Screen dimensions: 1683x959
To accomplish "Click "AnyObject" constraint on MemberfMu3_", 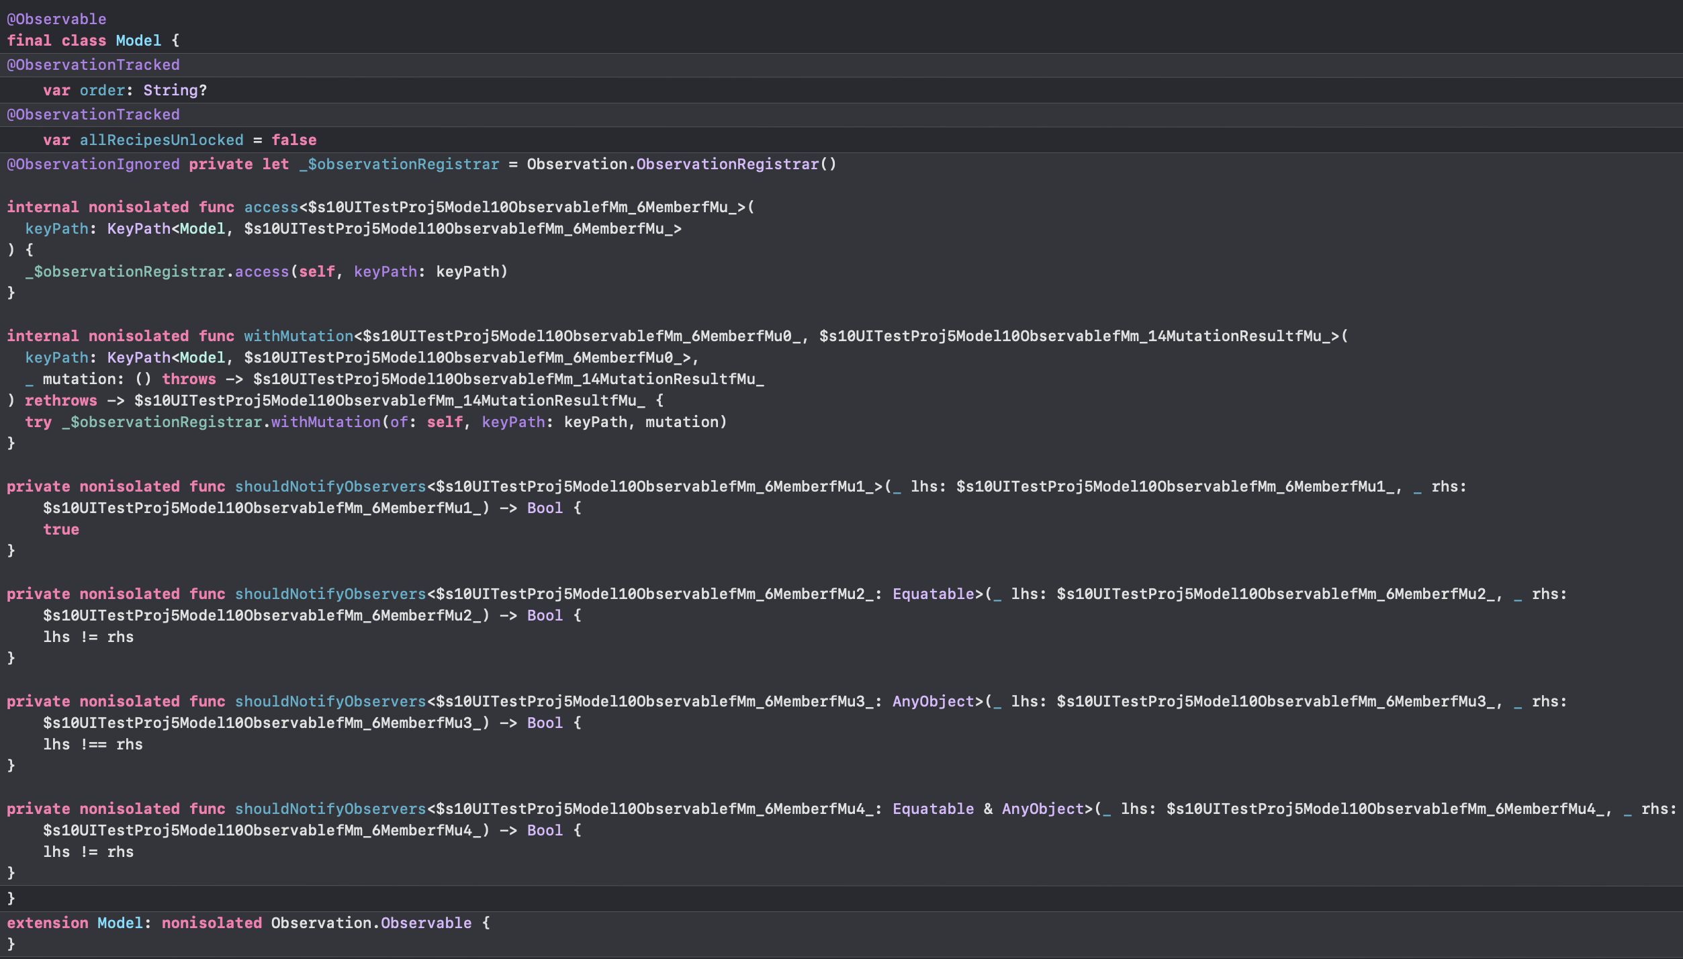I will coord(934,701).
